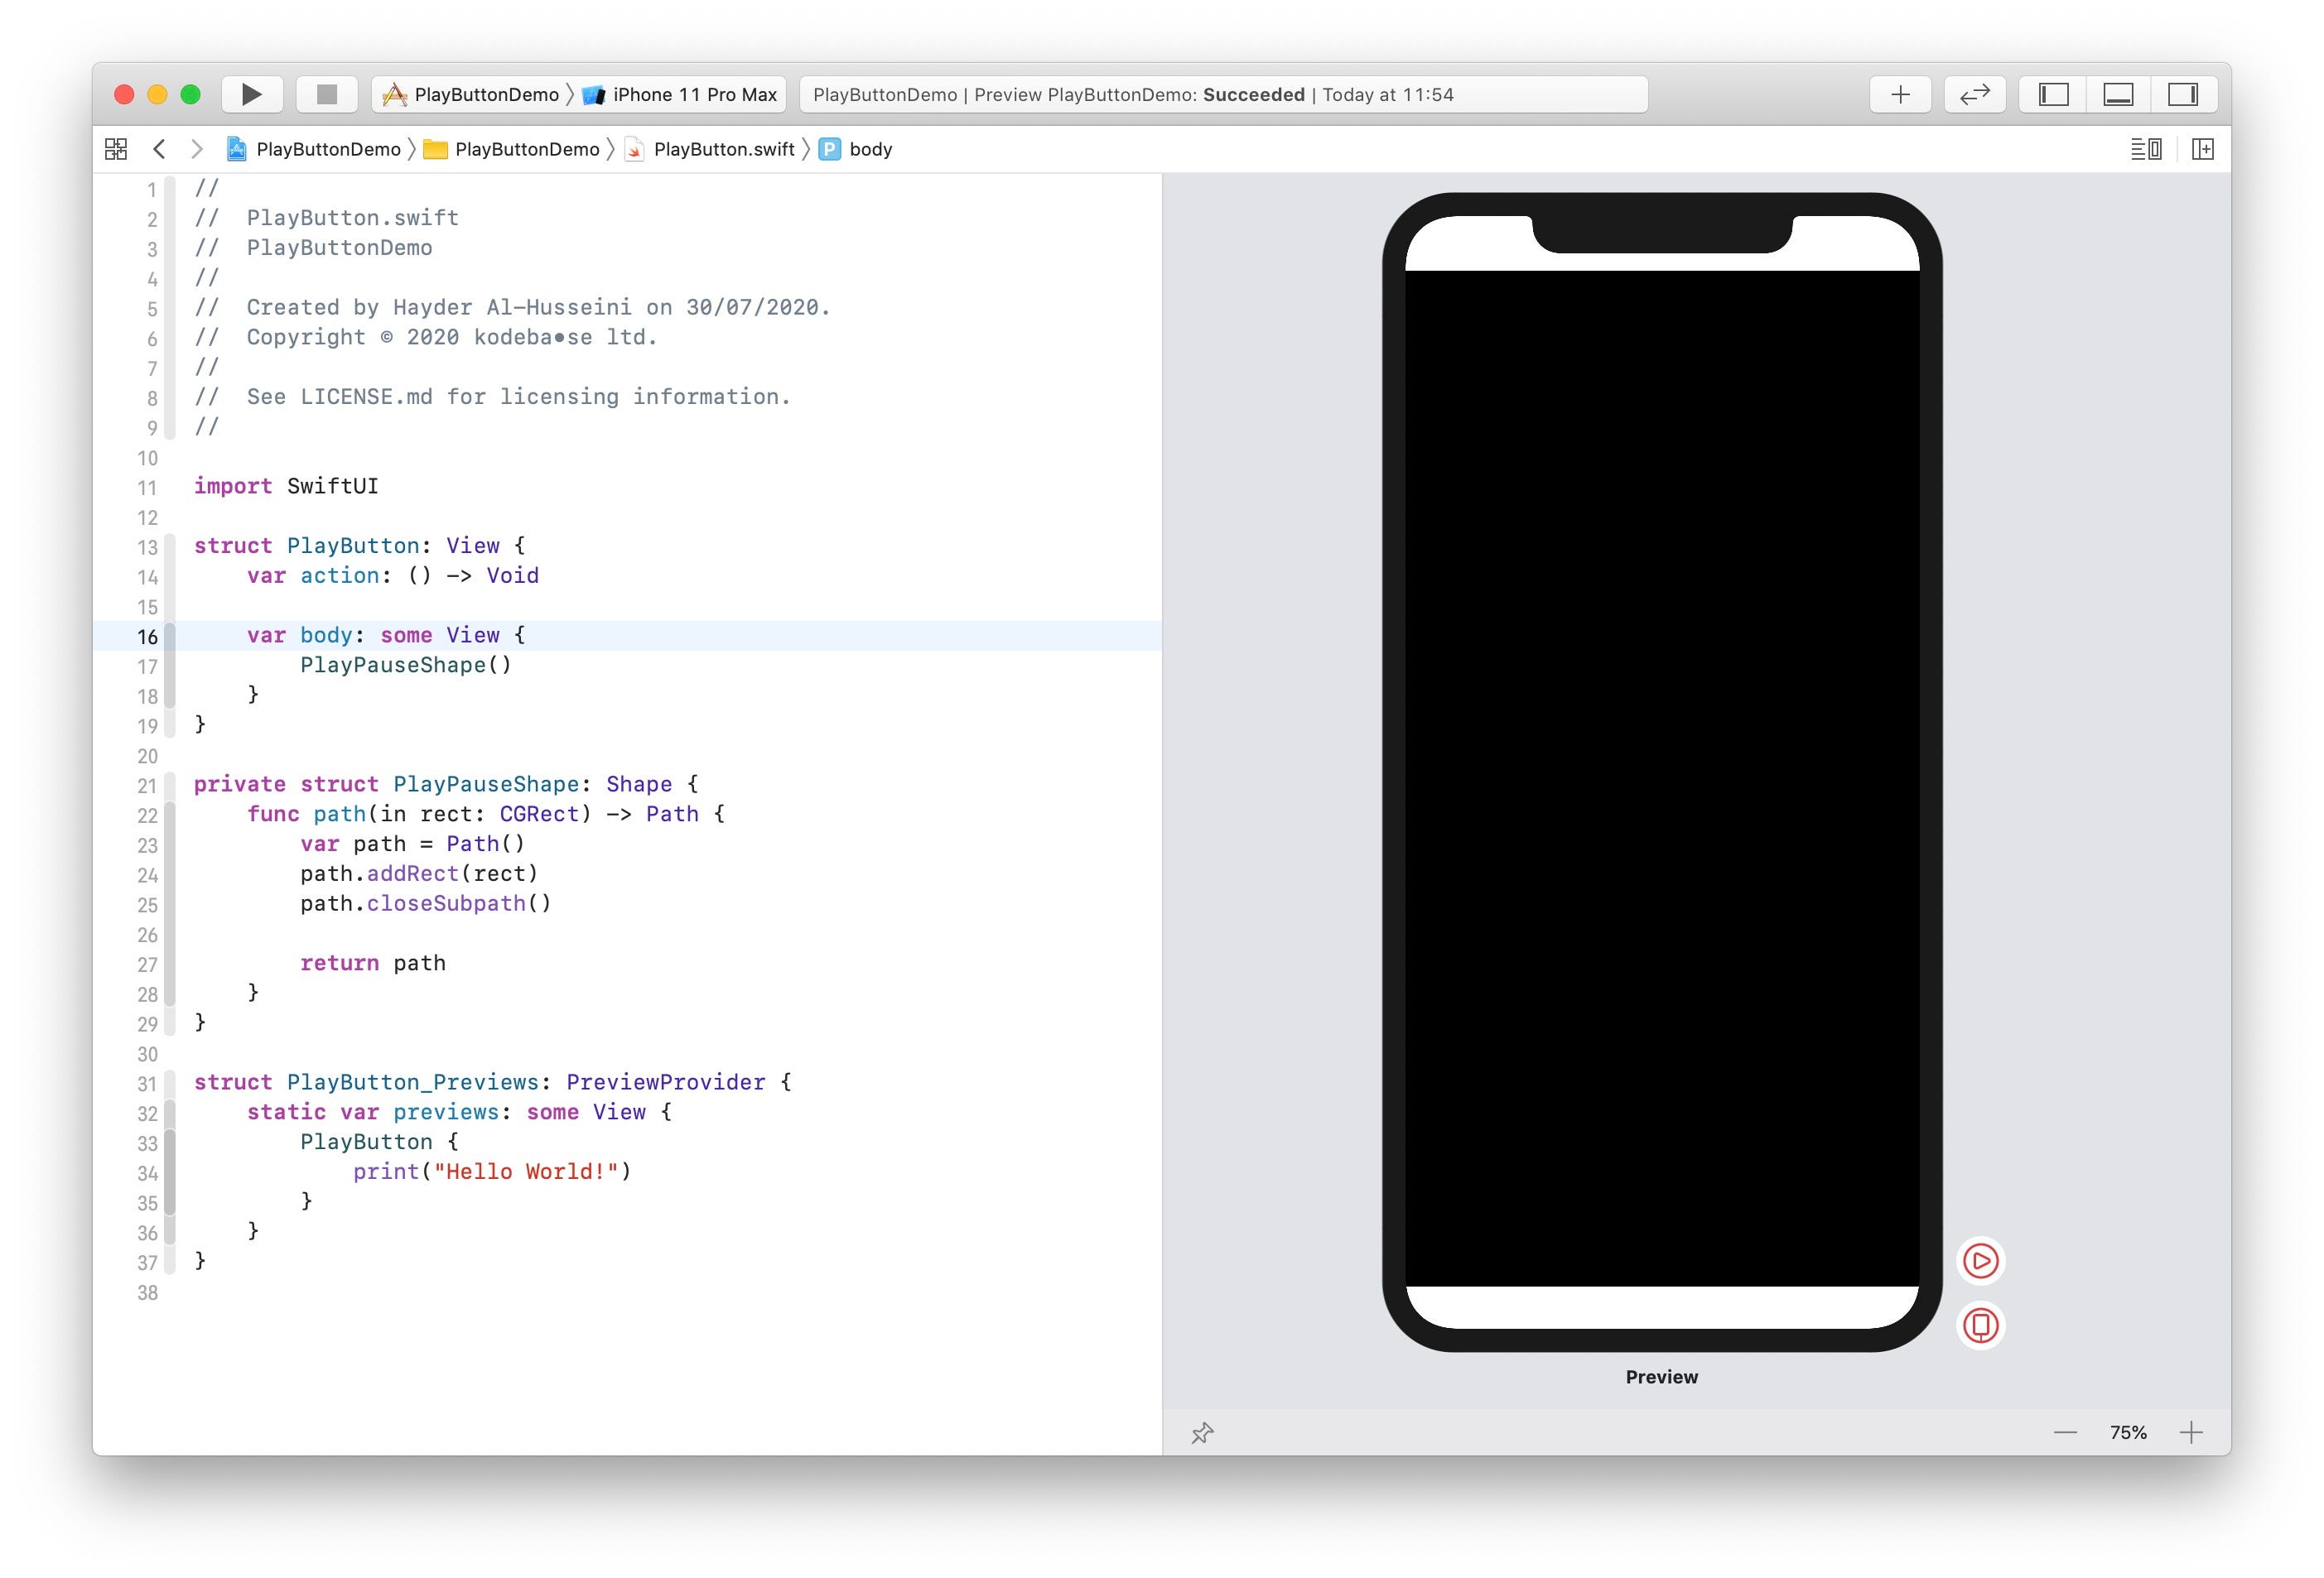The height and width of the screenshot is (1578, 2324).
Task: Hide or show the Navigator panel
Action: click(2053, 94)
